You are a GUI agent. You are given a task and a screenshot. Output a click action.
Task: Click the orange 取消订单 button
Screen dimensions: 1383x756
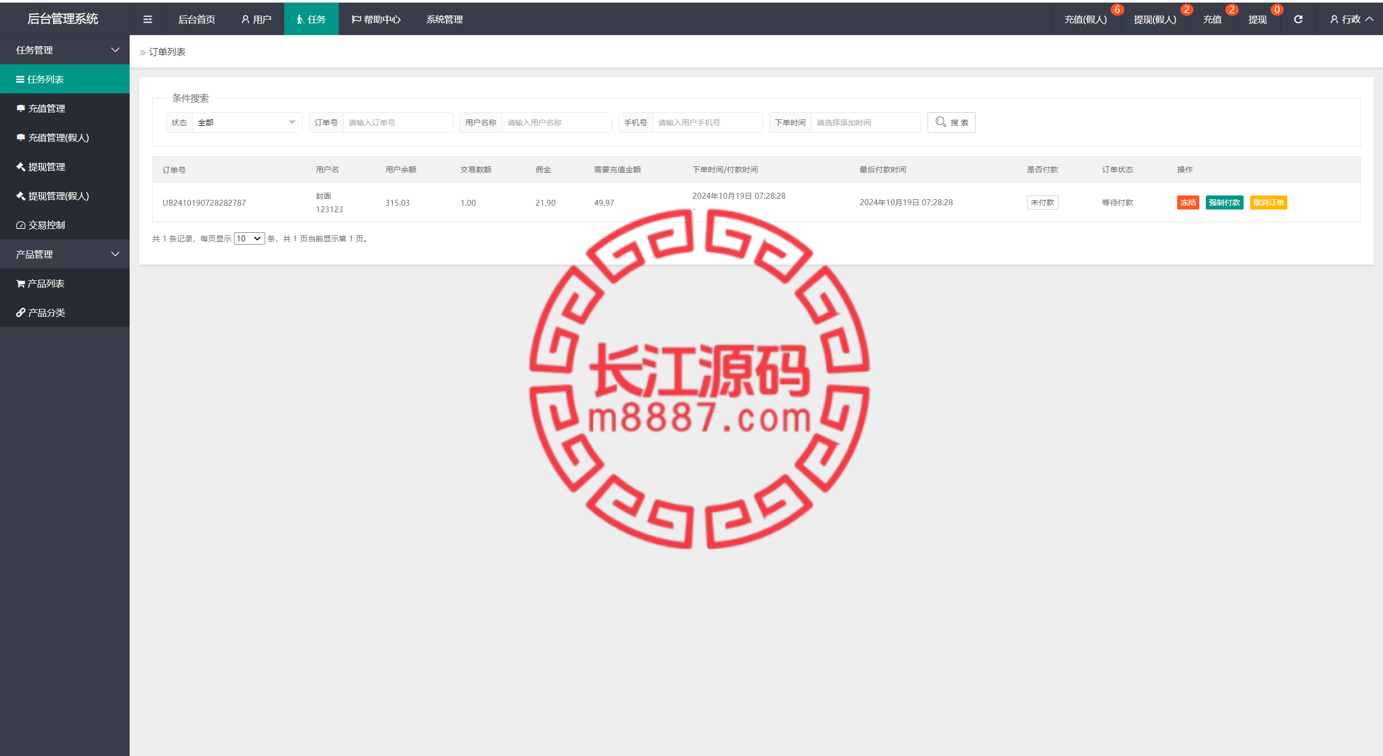(x=1268, y=202)
